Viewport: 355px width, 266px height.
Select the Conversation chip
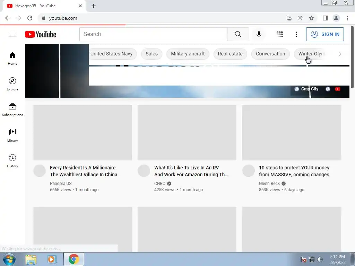270,54
